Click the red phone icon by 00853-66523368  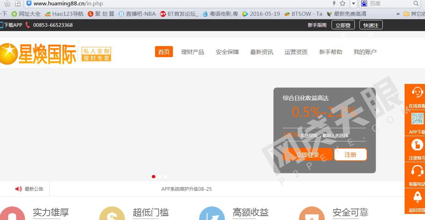point(28,25)
